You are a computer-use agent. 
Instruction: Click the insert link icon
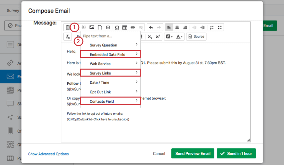133,27
